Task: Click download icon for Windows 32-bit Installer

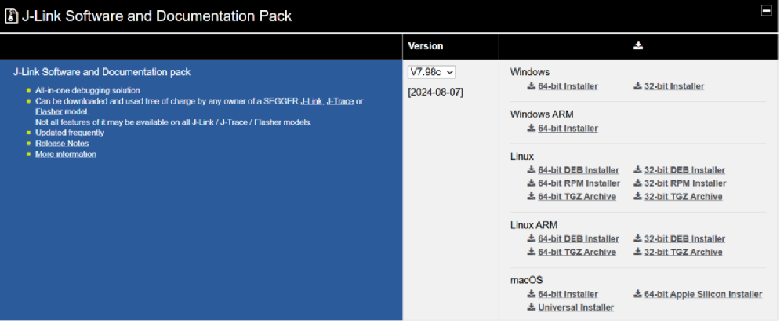Action: pyautogui.click(x=637, y=86)
